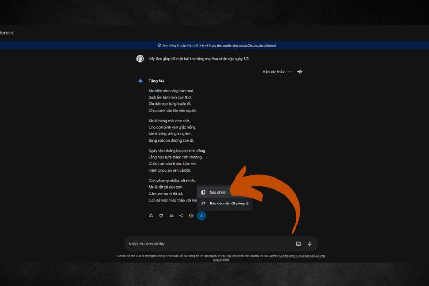
Task: Expand the 'Hiện bản thảo' drafts dropdown
Action: click(276, 71)
